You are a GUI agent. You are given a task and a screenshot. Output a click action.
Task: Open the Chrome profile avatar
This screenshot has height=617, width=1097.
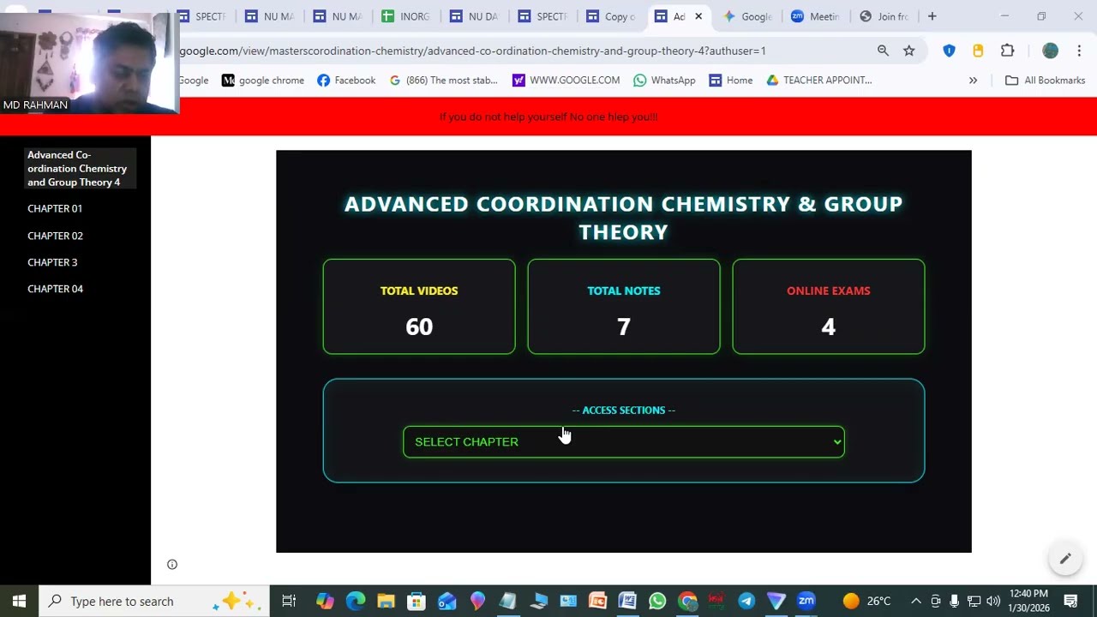point(1050,51)
